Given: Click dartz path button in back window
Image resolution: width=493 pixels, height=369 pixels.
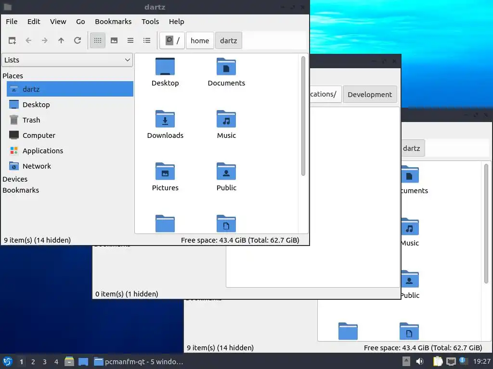Looking at the screenshot, I should click(413, 148).
